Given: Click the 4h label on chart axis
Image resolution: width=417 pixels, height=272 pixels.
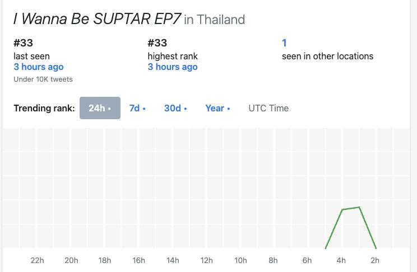Looking at the screenshot, I should [341, 260].
